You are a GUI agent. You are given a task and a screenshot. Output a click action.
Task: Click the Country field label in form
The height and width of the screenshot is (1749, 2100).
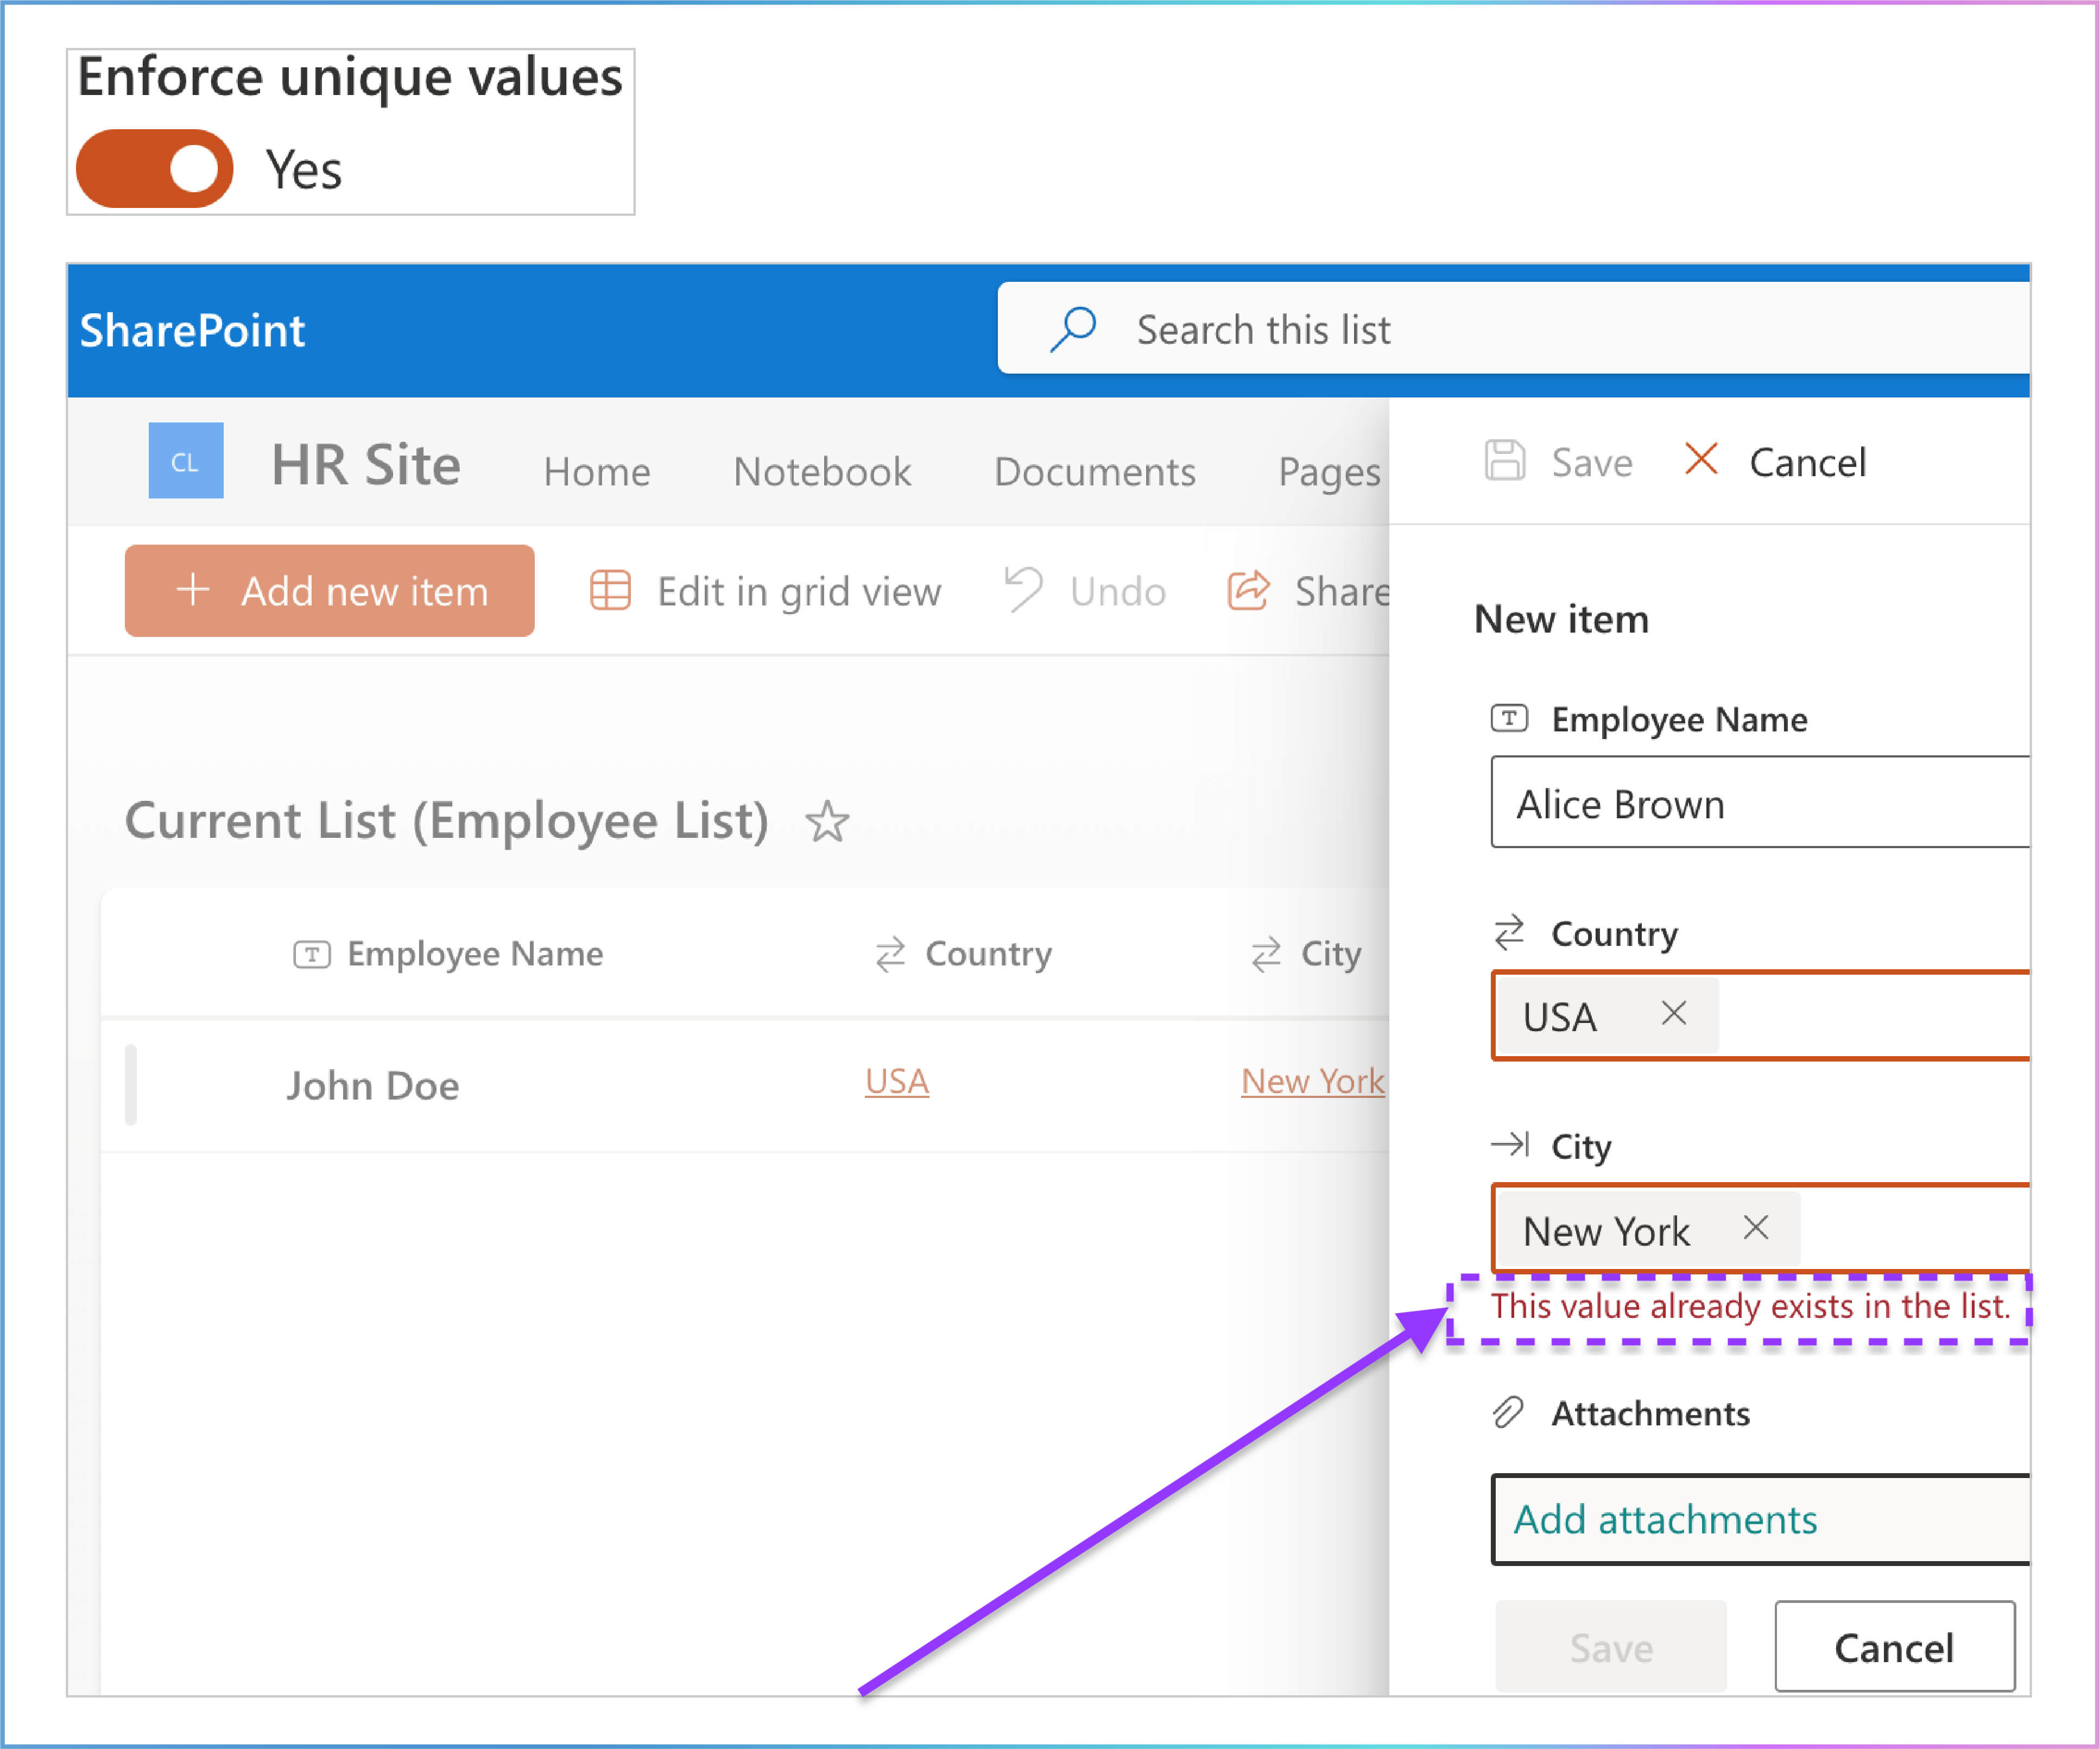[x=1614, y=934]
